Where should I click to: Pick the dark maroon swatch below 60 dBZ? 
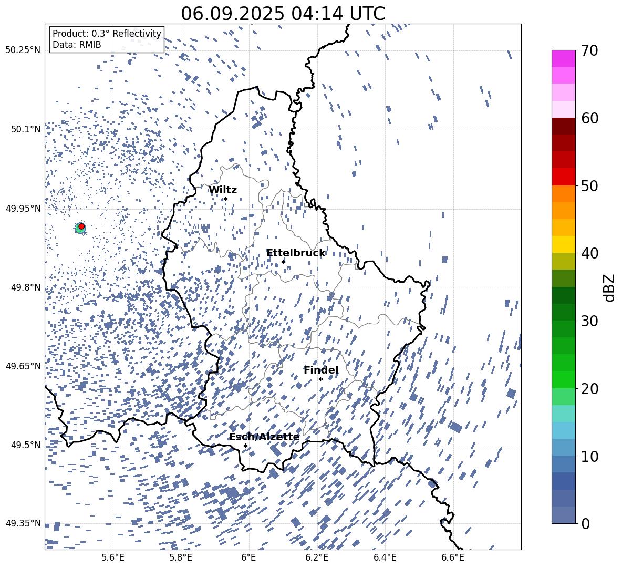[x=563, y=126]
